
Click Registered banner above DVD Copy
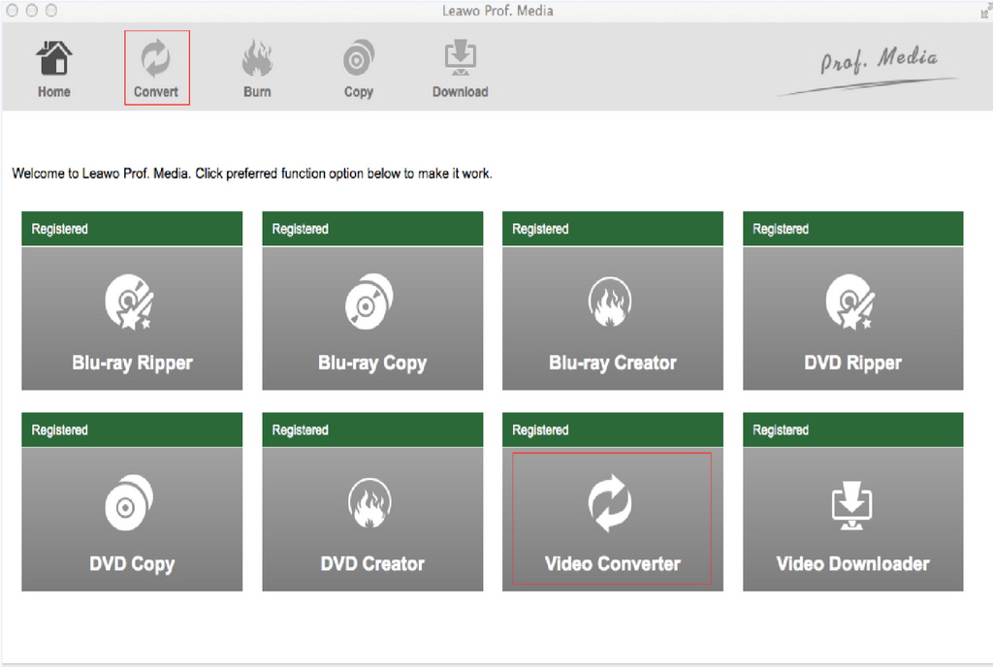[132, 429]
